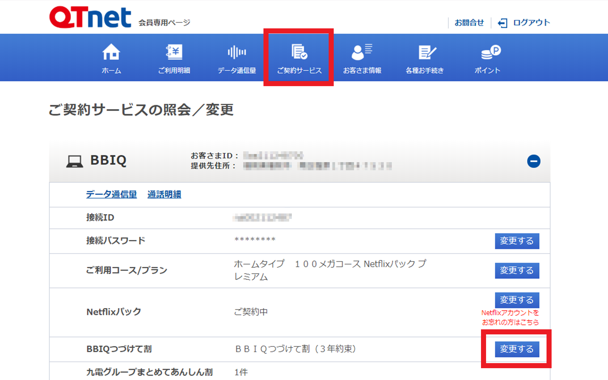Image resolution: width=608 pixels, height=380 pixels.
Task: Click the QTnet logo
Action: 90,17
